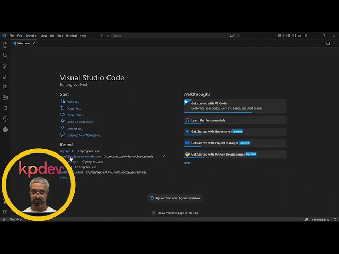Open the Go menu
The image size is (339, 254).
pos(52,35)
